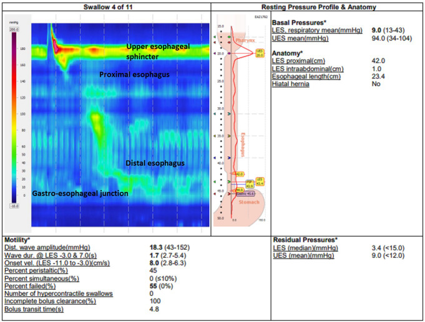Viewport: 425px width, 322px height.
Task: Open the Percent simultaneous(%) link
Action: point(42,278)
